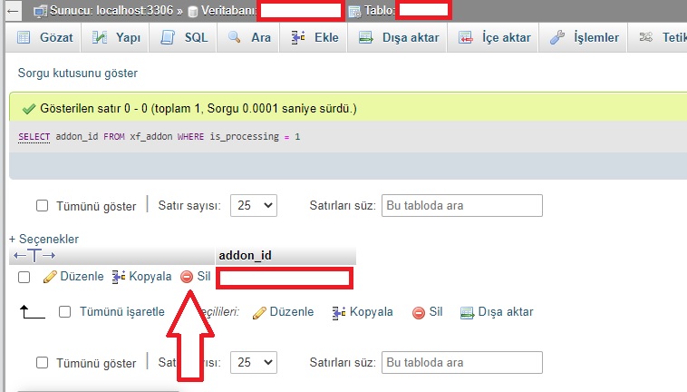Switch to the Yapı tab
The image size is (687, 392).
pos(116,38)
